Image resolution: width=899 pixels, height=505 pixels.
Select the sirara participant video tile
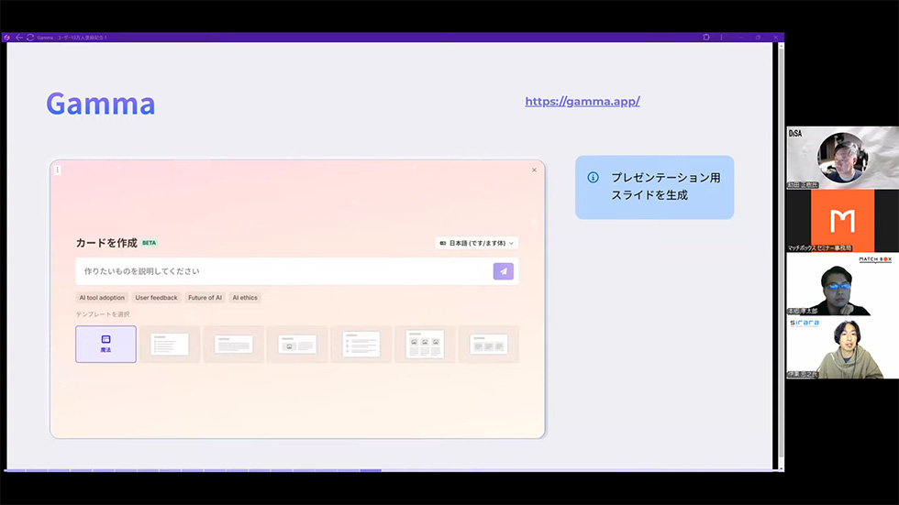[x=842, y=347]
